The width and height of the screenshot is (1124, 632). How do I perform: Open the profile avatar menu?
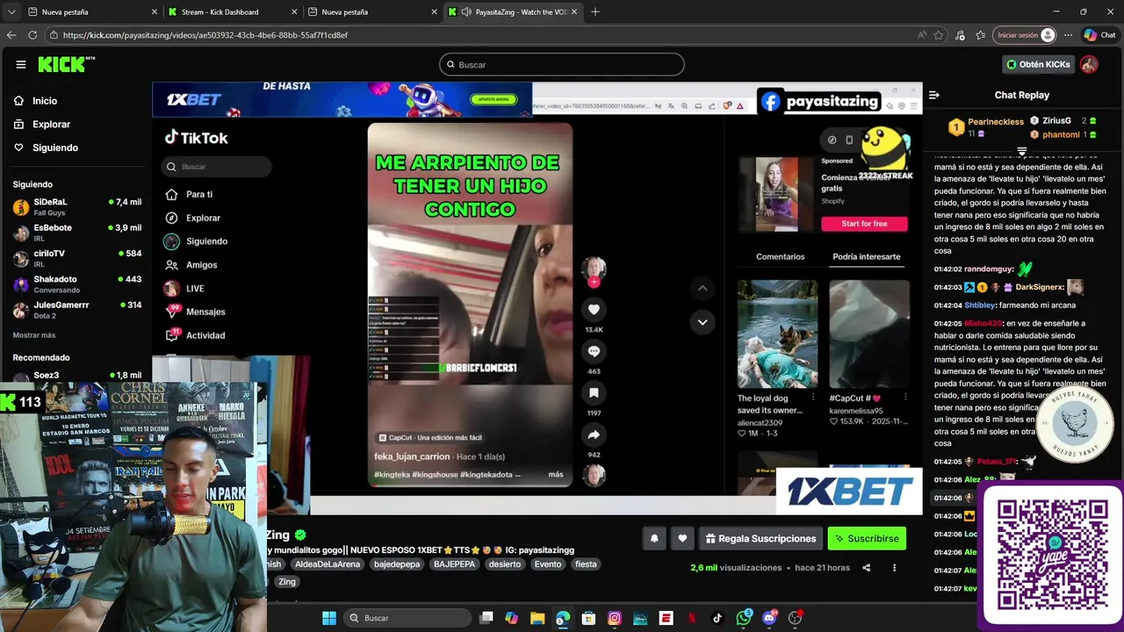coord(1089,64)
